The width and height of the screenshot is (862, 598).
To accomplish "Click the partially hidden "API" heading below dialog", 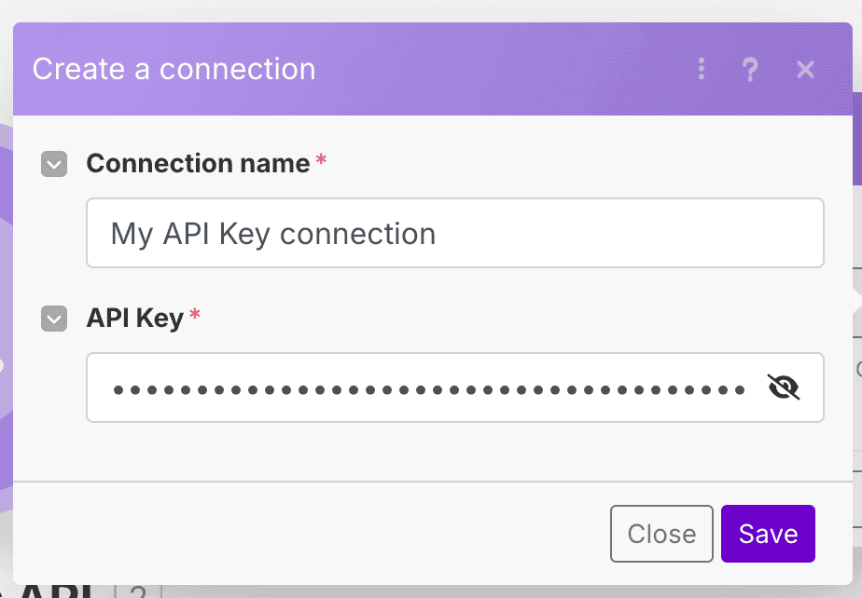I will click(56, 591).
